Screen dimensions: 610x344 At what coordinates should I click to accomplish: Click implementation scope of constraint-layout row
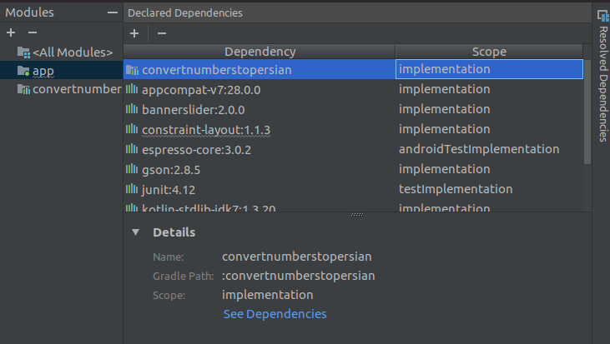point(444,129)
